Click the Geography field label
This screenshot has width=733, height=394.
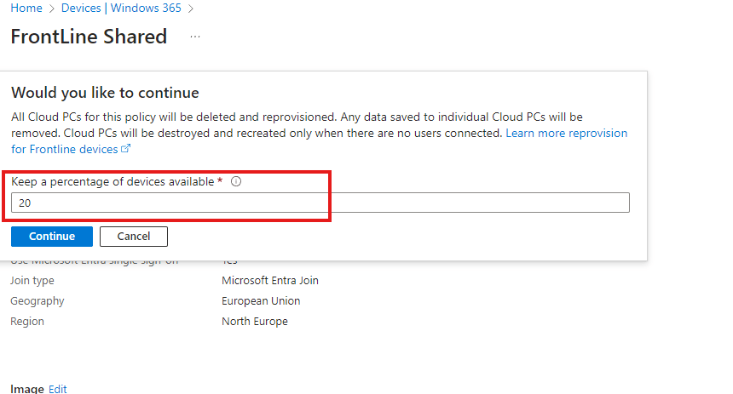37,300
